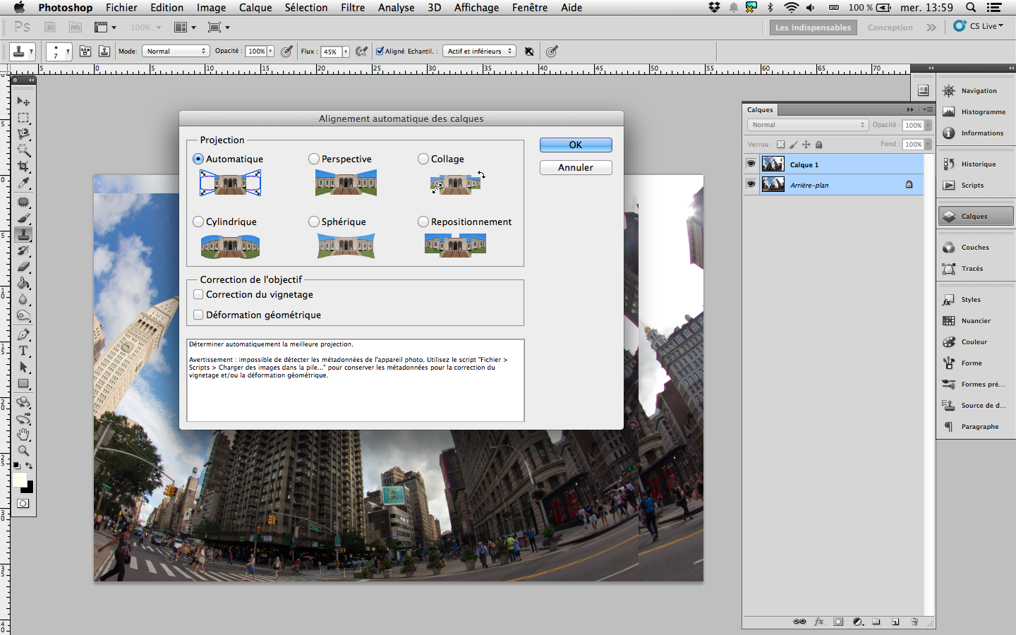Screen dimensions: 1016x635
Task: Select the Sphérique projection option
Action: click(314, 222)
